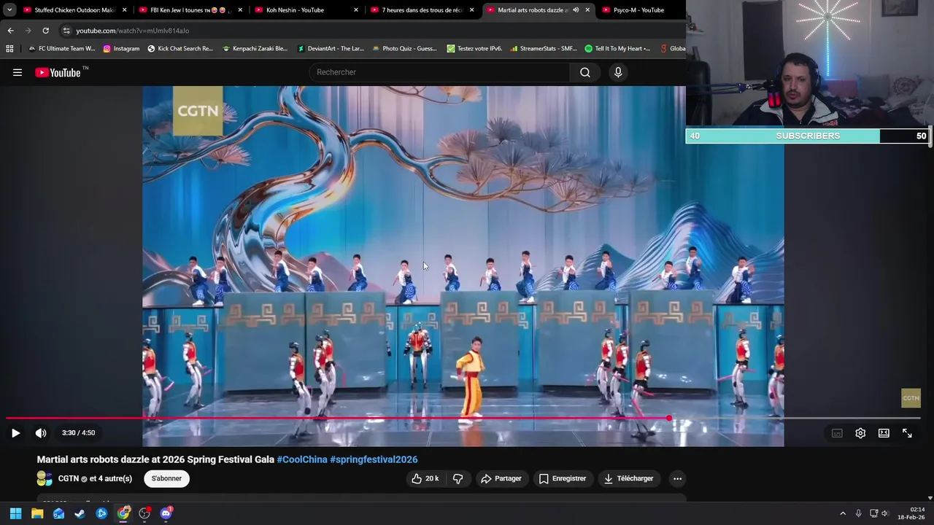Open the more actions three-dot menu
Screen dimensions: 934x525
[x=677, y=478]
